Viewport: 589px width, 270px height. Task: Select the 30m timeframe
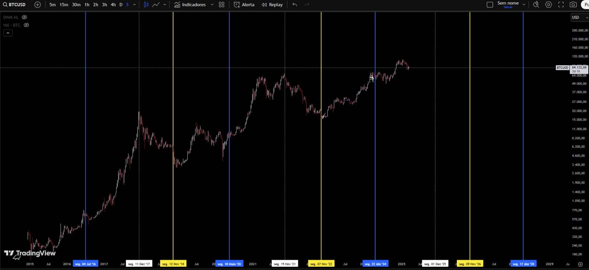tap(76, 5)
